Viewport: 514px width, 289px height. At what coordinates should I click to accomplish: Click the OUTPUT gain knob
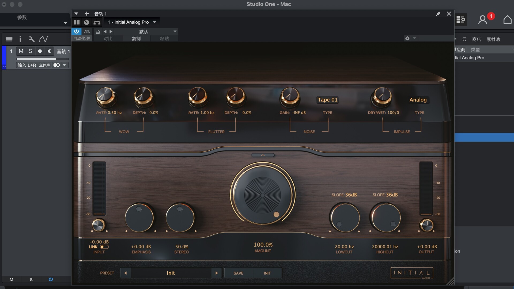426,225
